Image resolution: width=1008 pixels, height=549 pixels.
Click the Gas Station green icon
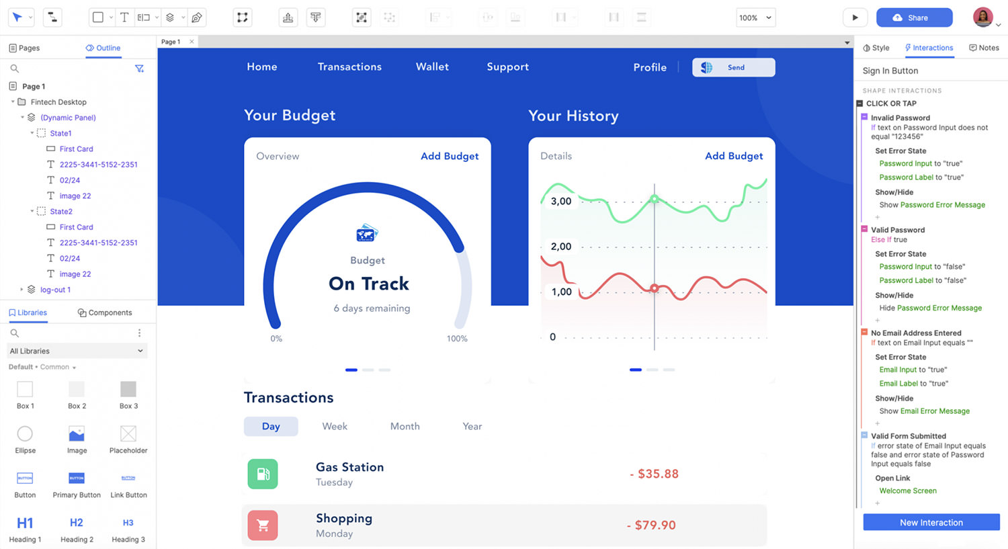[263, 474]
